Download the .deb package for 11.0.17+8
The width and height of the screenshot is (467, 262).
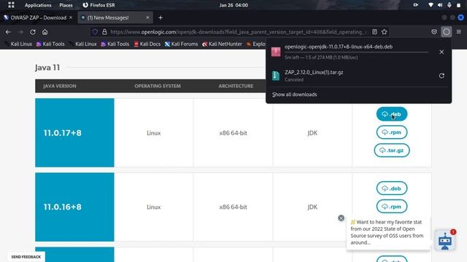point(392,114)
